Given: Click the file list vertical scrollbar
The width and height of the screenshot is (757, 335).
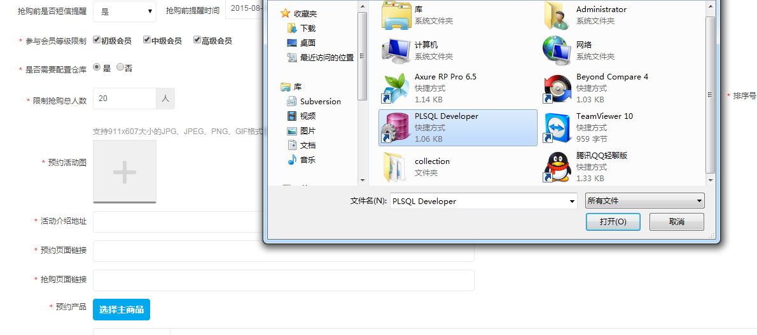Looking at the screenshot, I should pyautogui.click(x=711, y=94).
